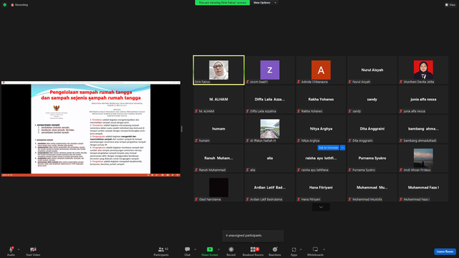Select the Nurul Aisyah tile
The height and width of the screenshot is (258, 459).
pos(372,70)
